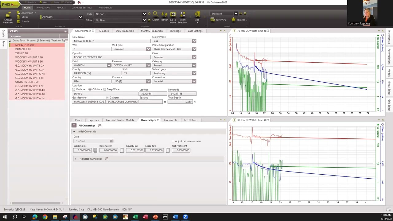Switch to the Reports ribbon tab
The height and width of the screenshot is (221, 393).
61,7
